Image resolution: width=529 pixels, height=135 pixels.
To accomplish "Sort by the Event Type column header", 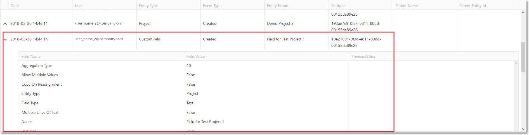I will click(212, 6).
